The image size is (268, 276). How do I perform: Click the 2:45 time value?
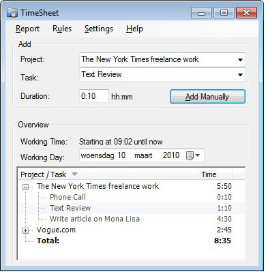[224, 230]
